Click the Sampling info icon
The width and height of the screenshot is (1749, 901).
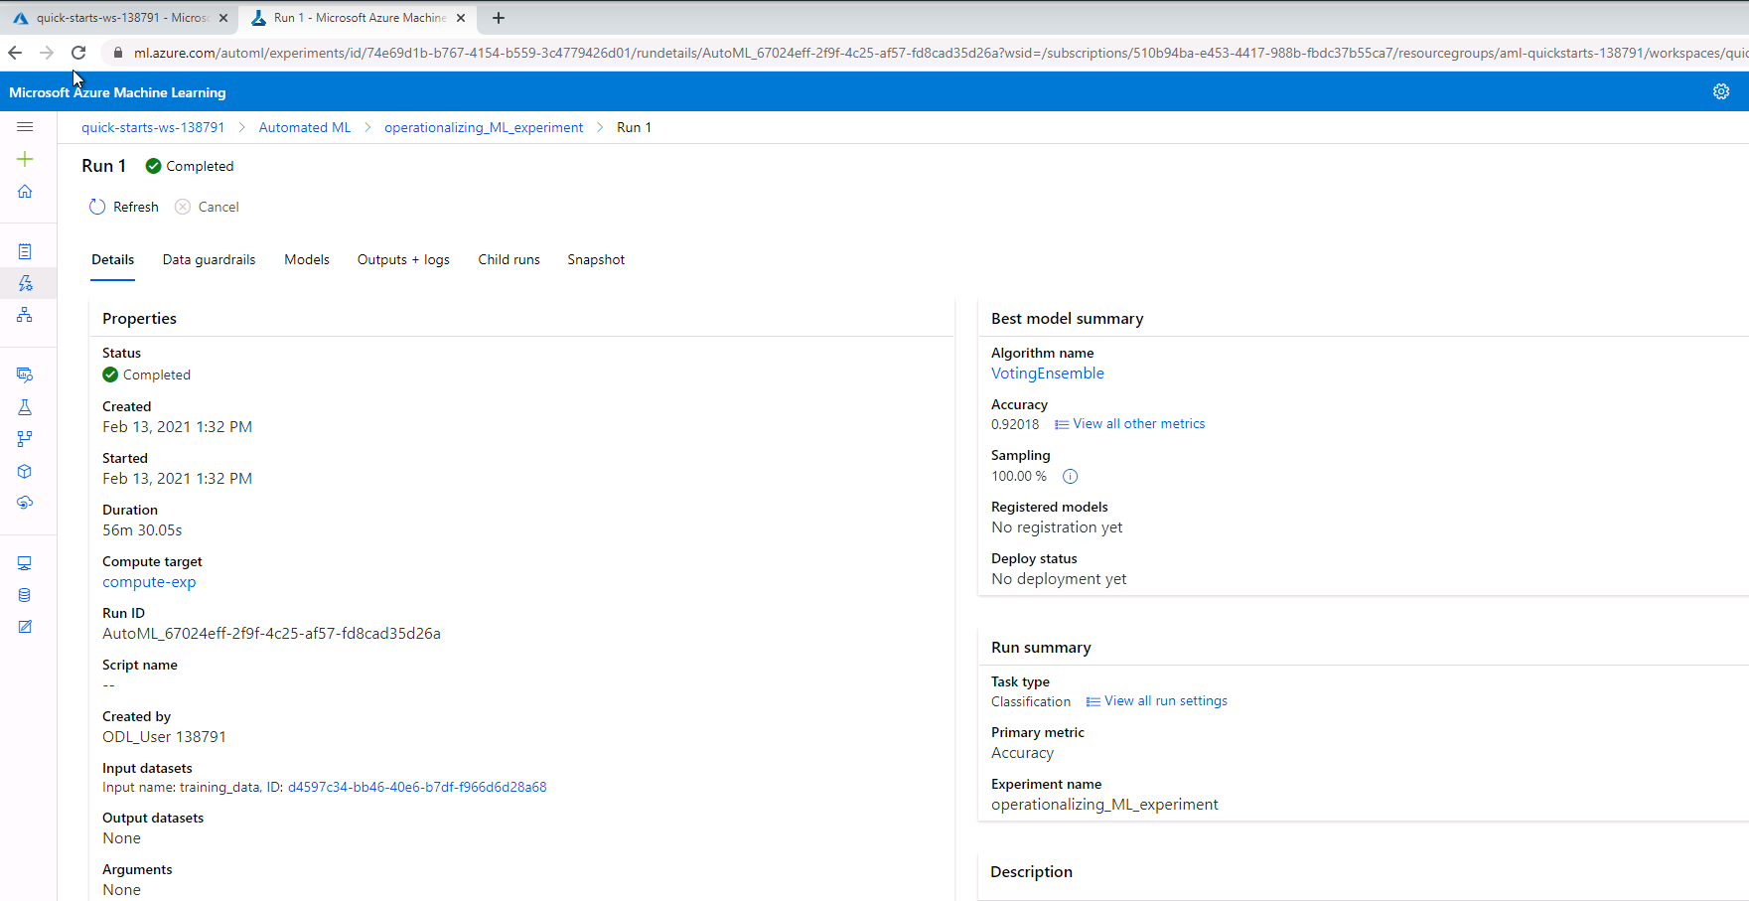[1070, 477]
